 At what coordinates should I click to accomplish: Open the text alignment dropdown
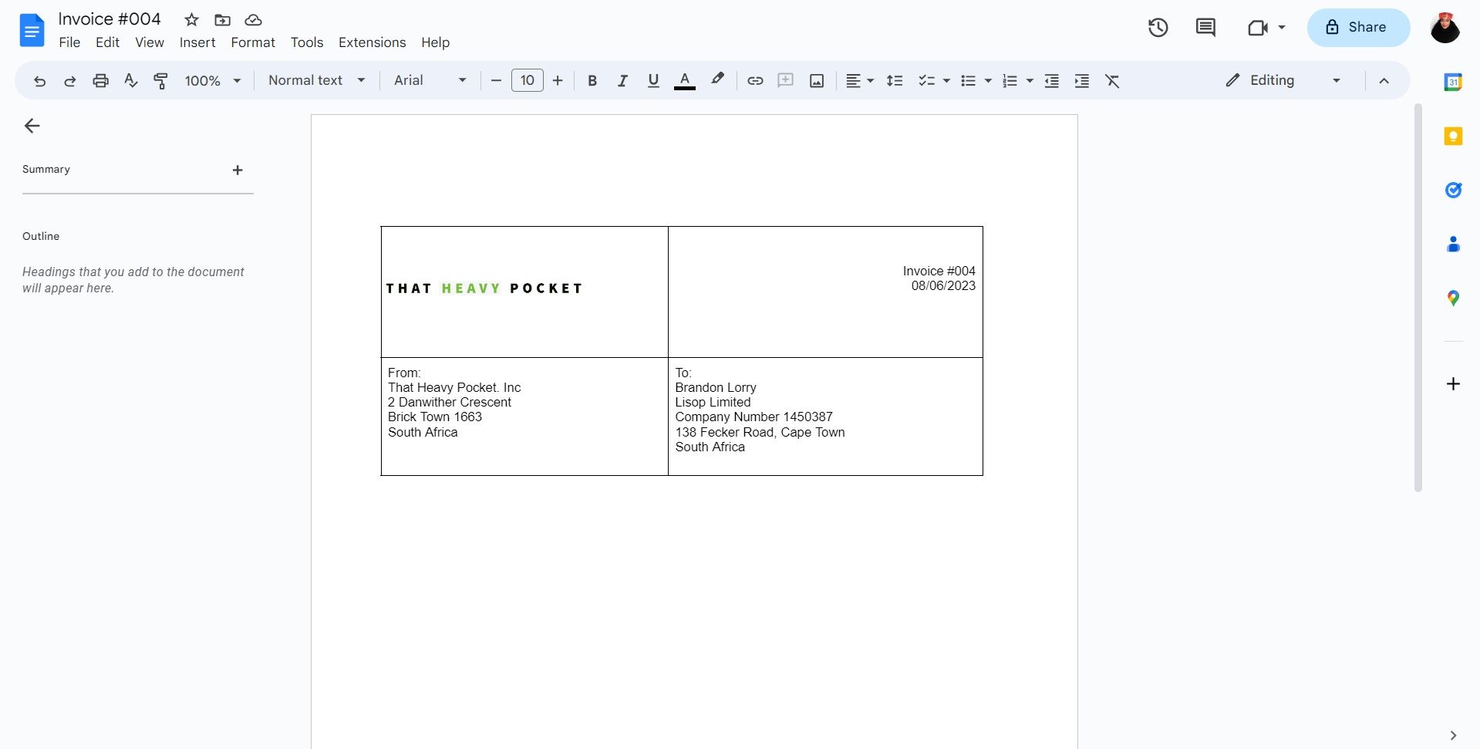(x=859, y=80)
